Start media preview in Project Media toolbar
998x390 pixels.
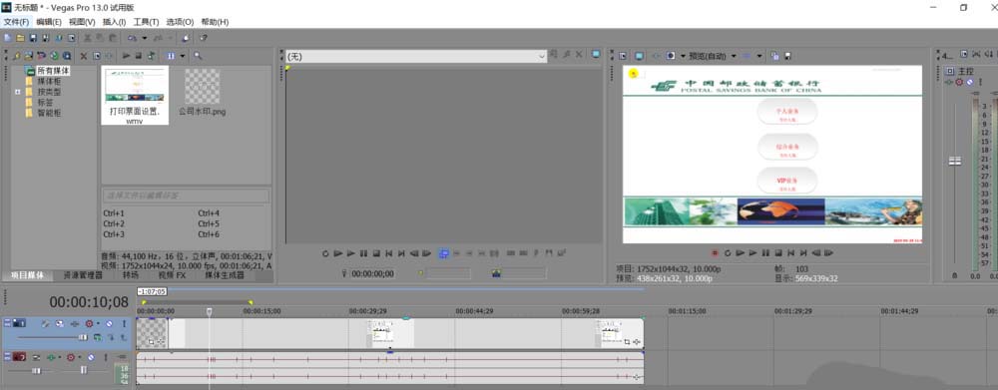pos(127,55)
